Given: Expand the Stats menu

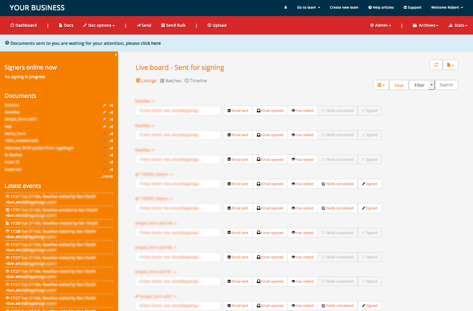Looking at the screenshot, I should tap(458, 26).
